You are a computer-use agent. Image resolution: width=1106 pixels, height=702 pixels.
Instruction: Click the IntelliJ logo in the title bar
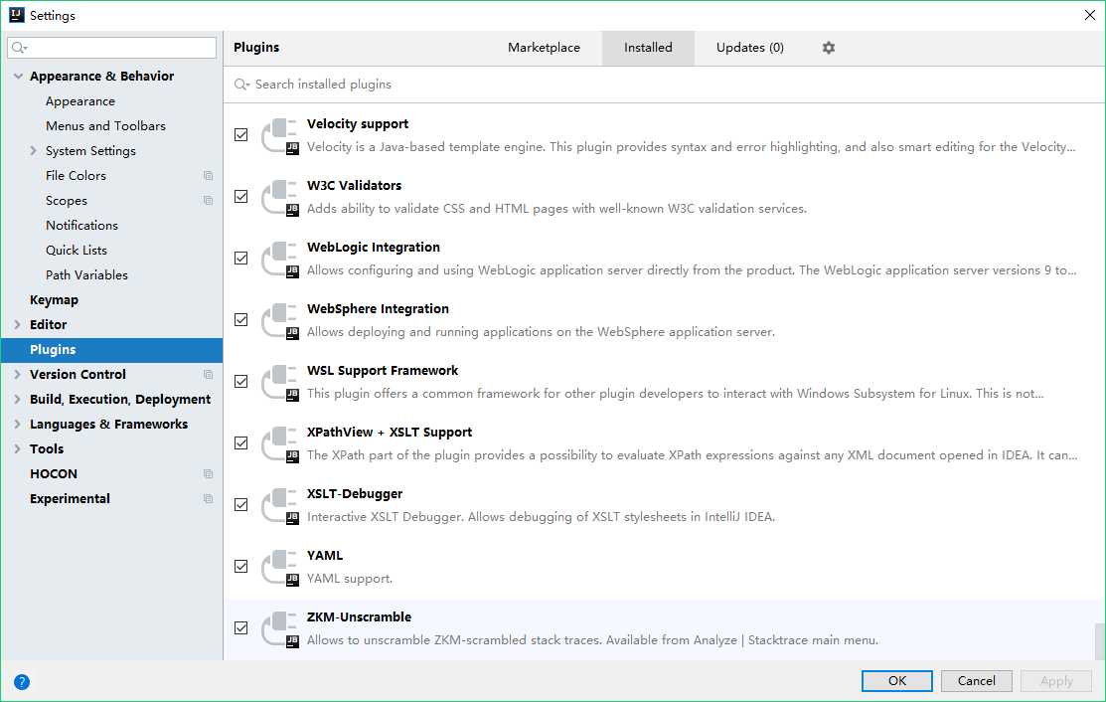pyautogui.click(x=16, y=15)
